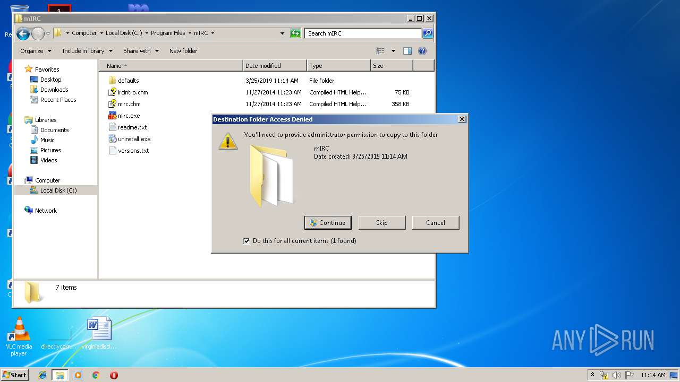Expand the arrow after Local Disk (C:) breadcrumb
Image resolution: width=680 pixels, height=382 pixels.
147,33
